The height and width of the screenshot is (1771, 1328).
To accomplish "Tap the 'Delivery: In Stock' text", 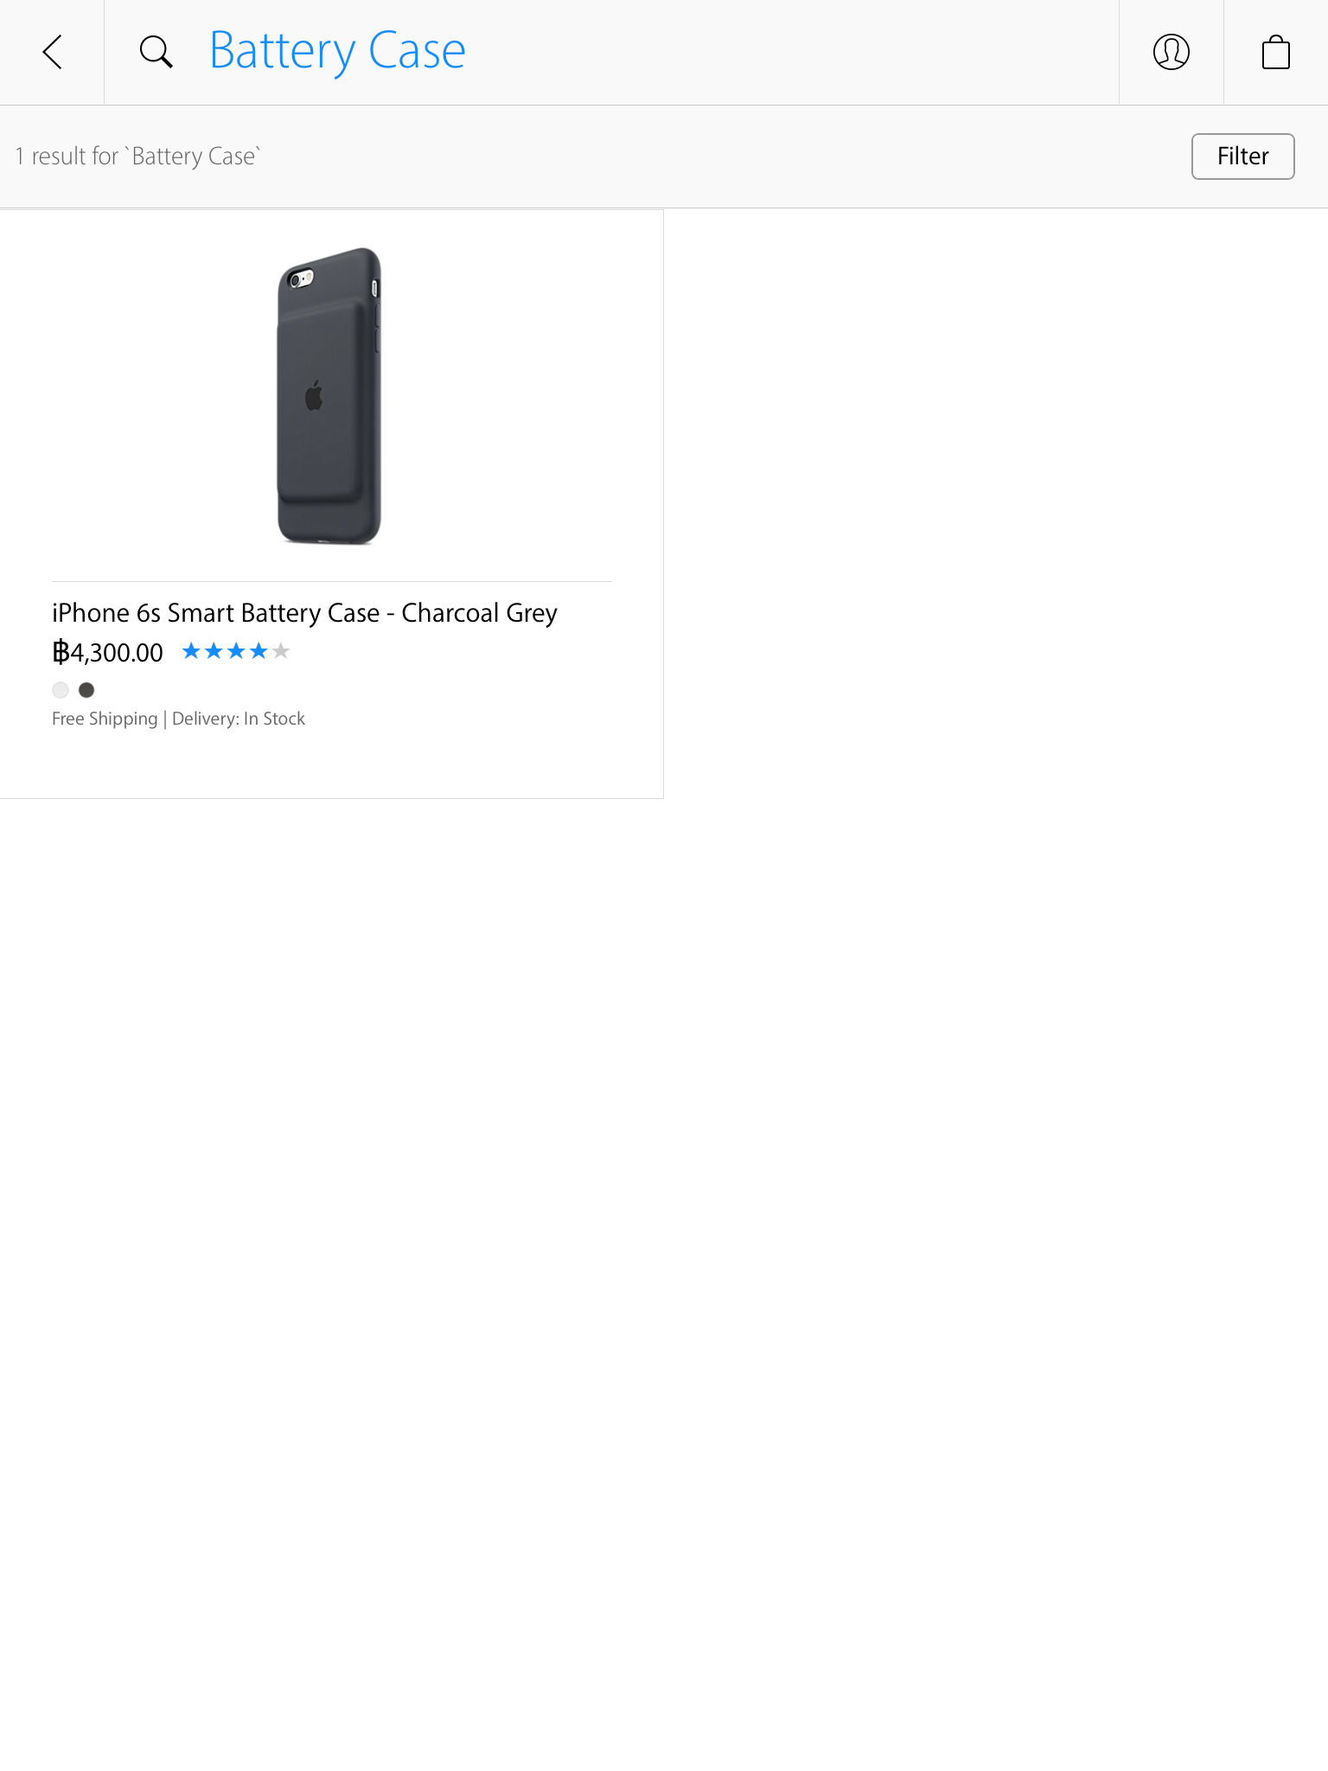I will 239,719.
